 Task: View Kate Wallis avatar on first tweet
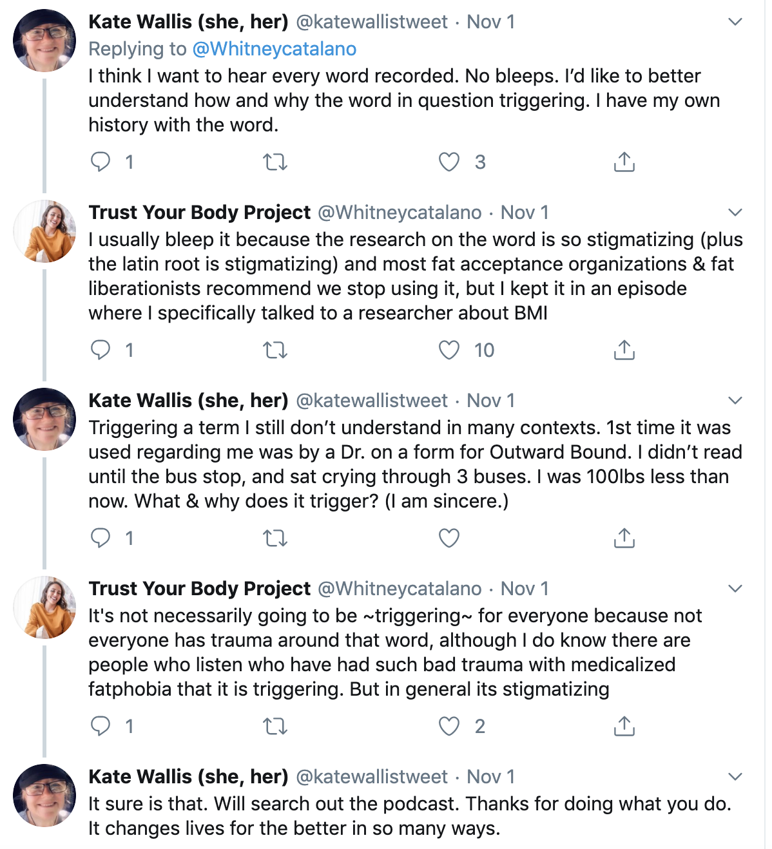(44, 41)
